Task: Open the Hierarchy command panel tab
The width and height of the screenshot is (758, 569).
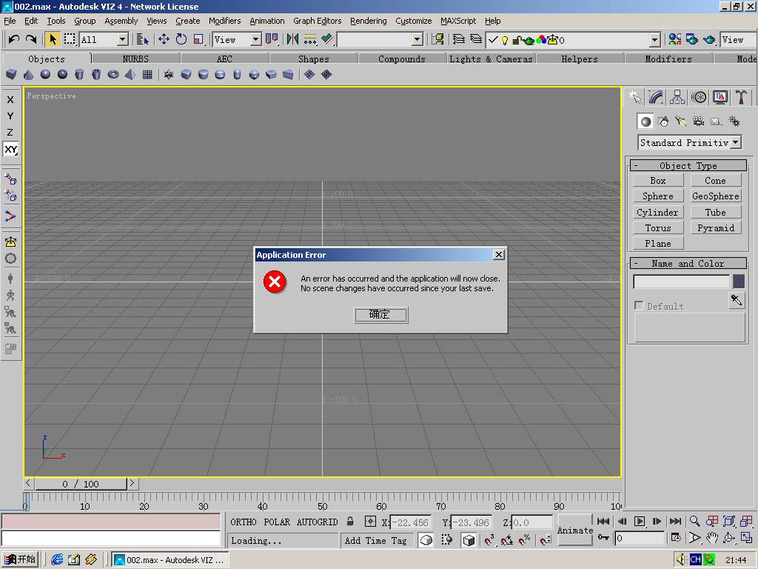Action: 677,97
